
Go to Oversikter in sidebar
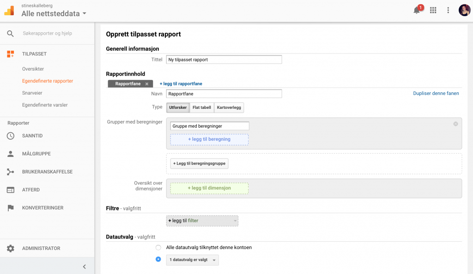(33, 69)
